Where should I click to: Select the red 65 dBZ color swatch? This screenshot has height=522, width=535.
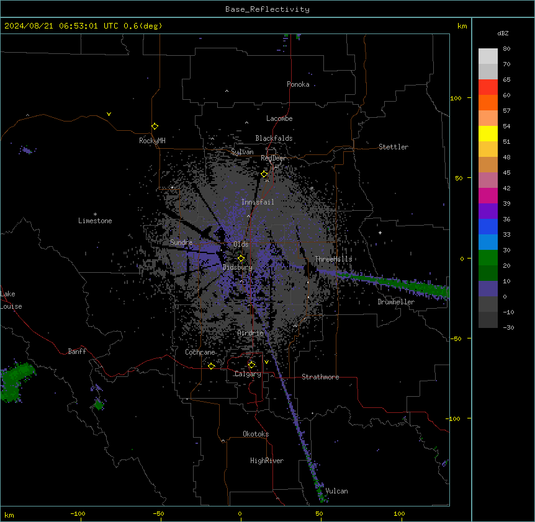(x=488, y=87)
